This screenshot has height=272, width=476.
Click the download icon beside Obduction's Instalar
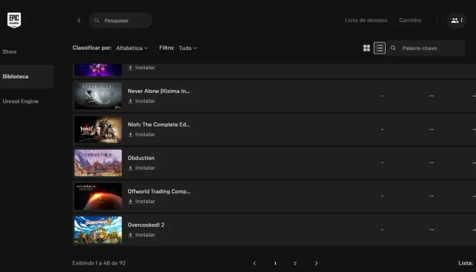[130, 168]
